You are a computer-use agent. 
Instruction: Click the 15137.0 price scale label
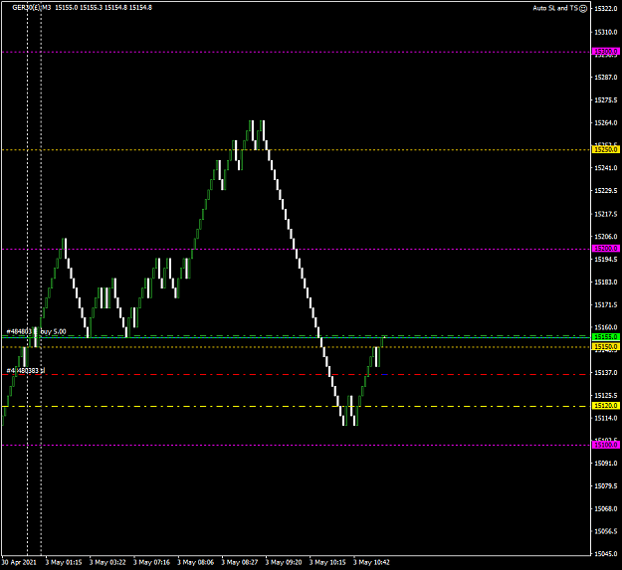coord(606,373)
